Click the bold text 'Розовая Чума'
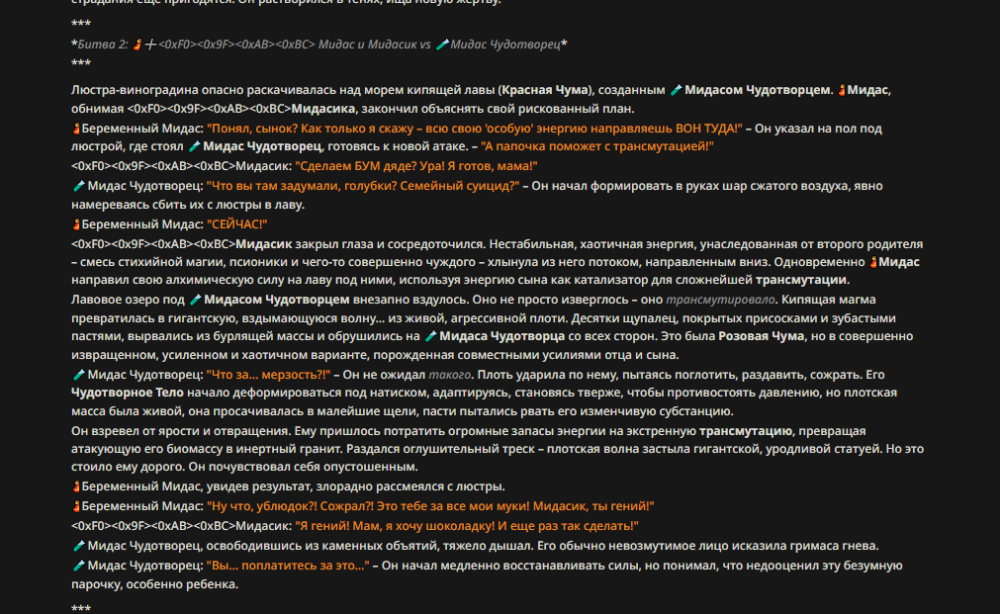 tap(761, 336)
